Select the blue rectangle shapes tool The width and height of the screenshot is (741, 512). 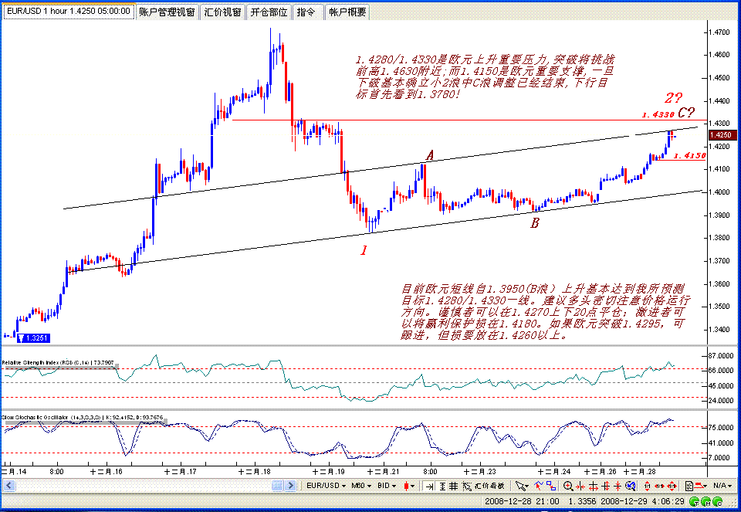(551, 486)
